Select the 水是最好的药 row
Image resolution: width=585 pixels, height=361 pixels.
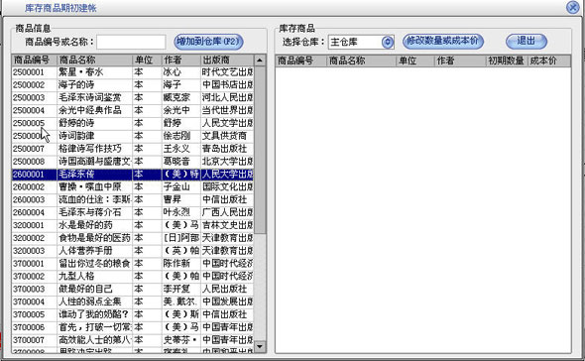click(133, 225)
